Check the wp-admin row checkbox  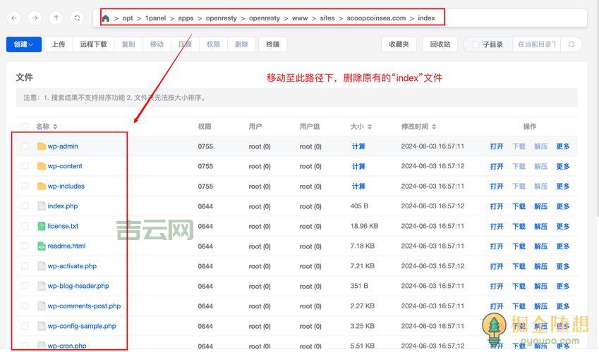(25, 146)
